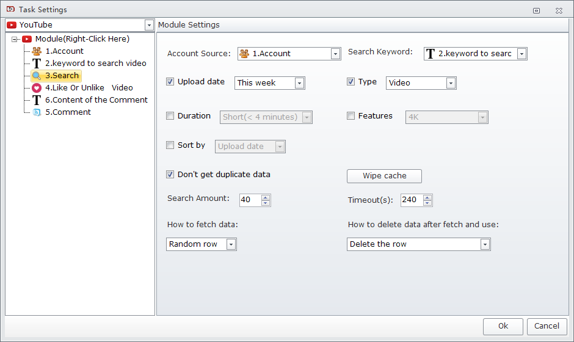Collapse the Module tree node

(x=14, y=39)
